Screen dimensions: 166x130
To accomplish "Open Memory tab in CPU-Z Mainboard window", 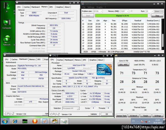I will (32, 60).
